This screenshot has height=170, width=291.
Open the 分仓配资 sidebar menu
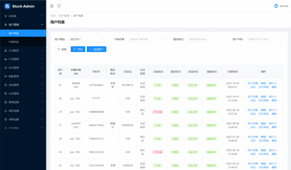coord(23,50)
